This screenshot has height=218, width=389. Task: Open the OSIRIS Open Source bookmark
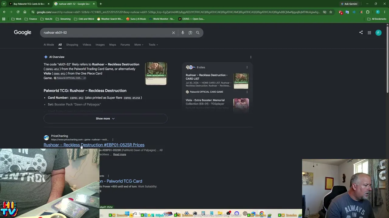[x=191, y=19]
